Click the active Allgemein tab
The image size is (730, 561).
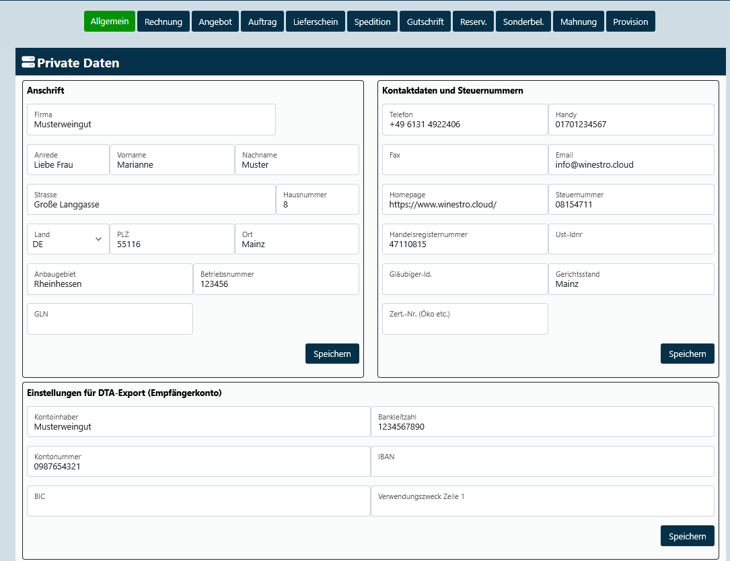(110, 22)
